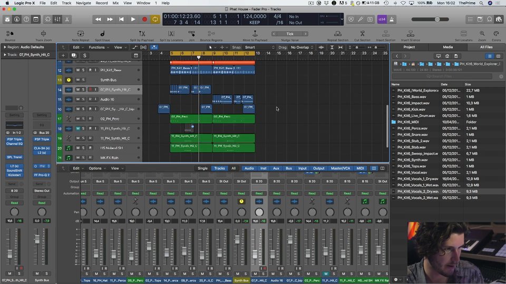
Task: Expand the Track 07_PH_Synth_Hit_C inspector triangle
Action: tap(5, 55)
